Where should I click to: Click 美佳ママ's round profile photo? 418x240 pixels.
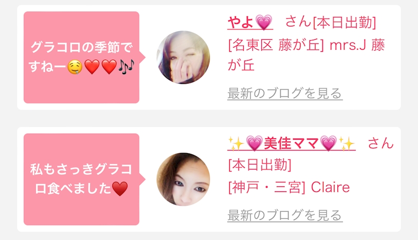(183, 179)
